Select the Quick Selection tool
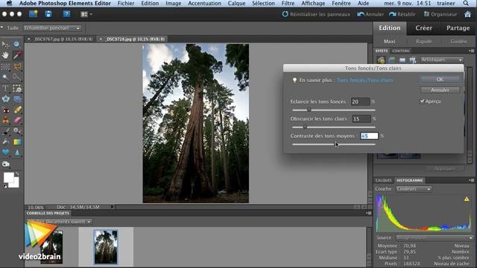 17,77
